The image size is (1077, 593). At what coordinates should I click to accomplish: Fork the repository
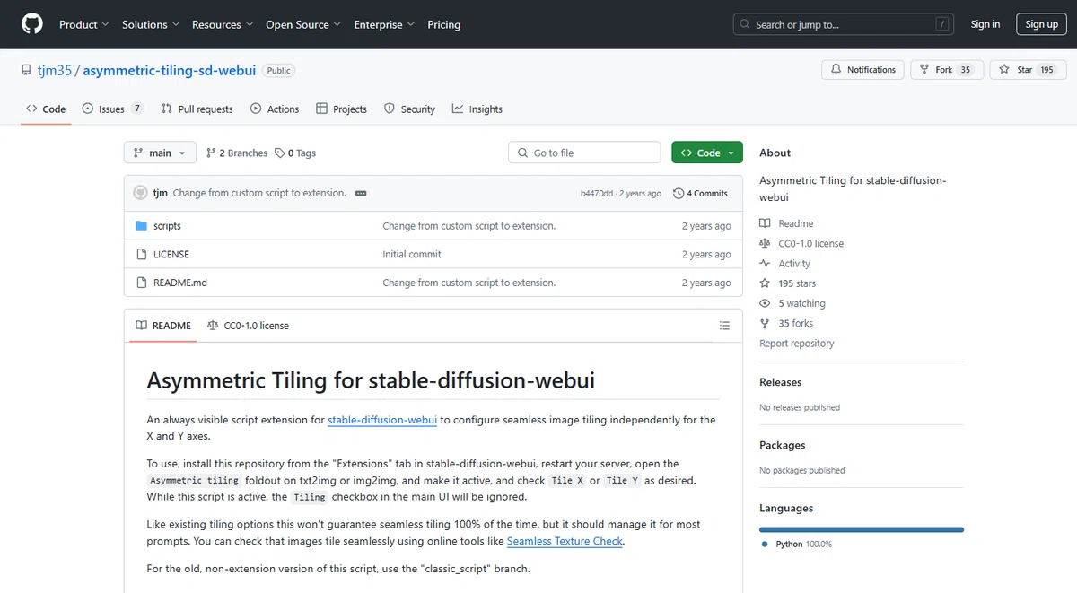coord(947,70)
